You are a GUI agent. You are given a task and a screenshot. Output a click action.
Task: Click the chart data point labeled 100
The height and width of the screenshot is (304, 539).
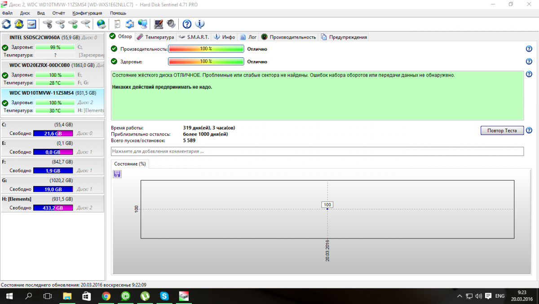click(x=327, y=205)
